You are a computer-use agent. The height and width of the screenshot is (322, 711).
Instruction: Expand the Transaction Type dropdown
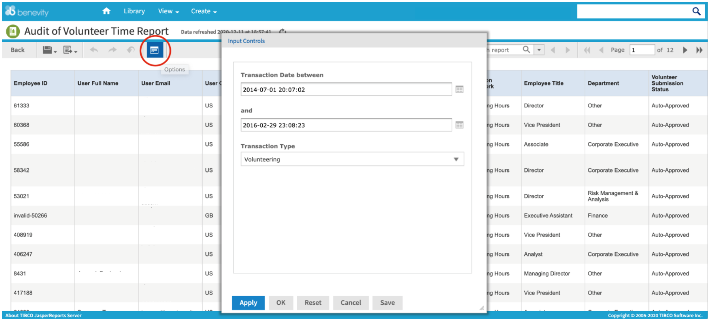pos(456,159)
